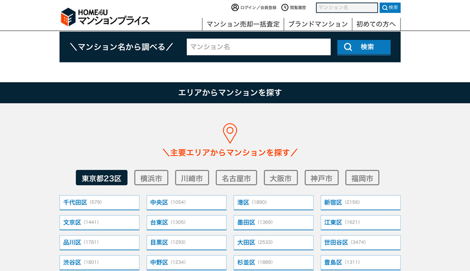Open 大田区 (2533) listing
The image size is (470, 271).
point(273,243)
